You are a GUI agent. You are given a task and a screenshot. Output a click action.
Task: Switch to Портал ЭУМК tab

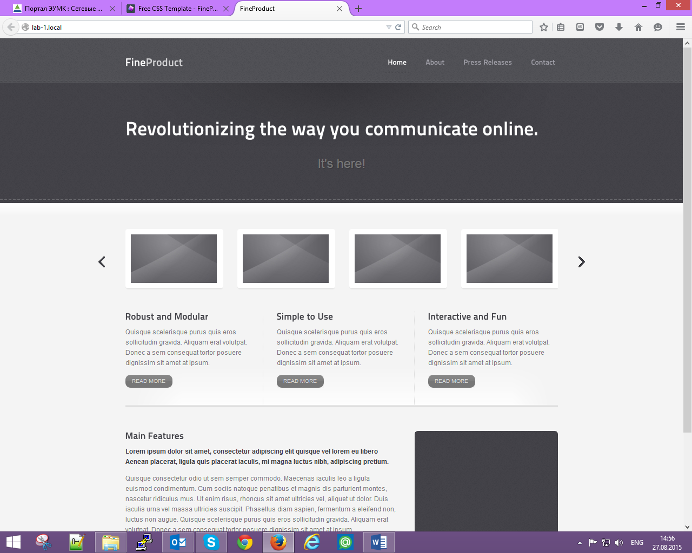(x=64, y=9)
